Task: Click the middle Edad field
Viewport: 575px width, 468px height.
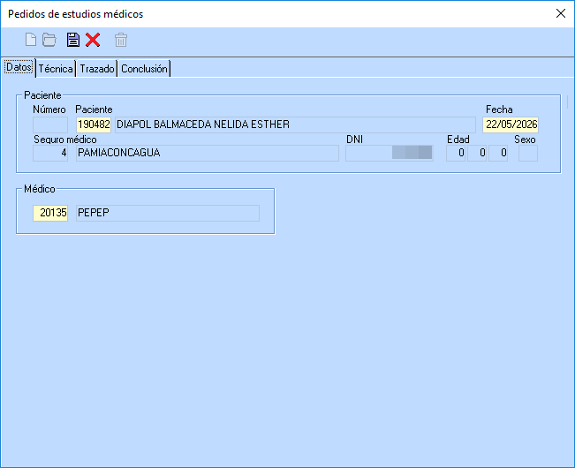Action: pos(477,153)
